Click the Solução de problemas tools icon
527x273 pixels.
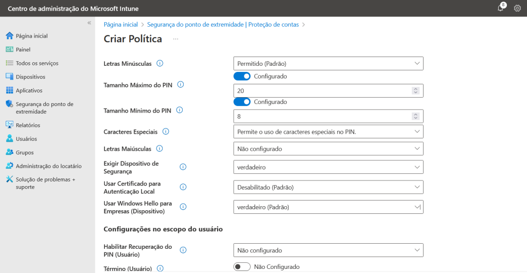tap(9, 179)
